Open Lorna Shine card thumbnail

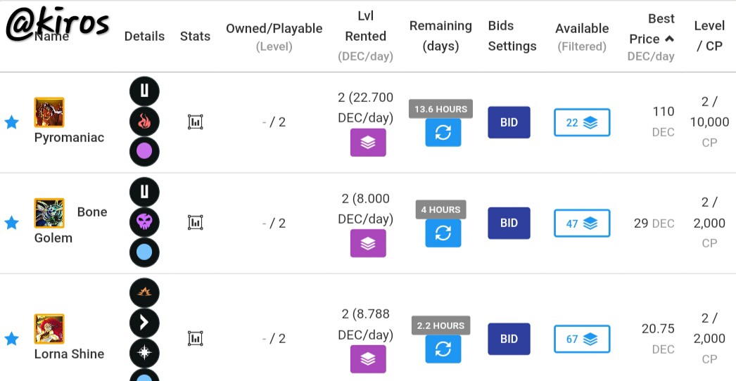click(x=49, y=329)
